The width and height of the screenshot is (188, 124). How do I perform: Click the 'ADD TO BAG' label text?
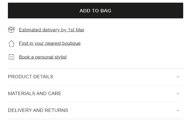pos(95,11)
